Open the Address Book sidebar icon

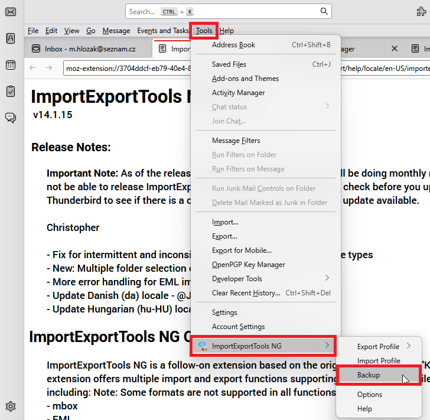tap(11, 38)
